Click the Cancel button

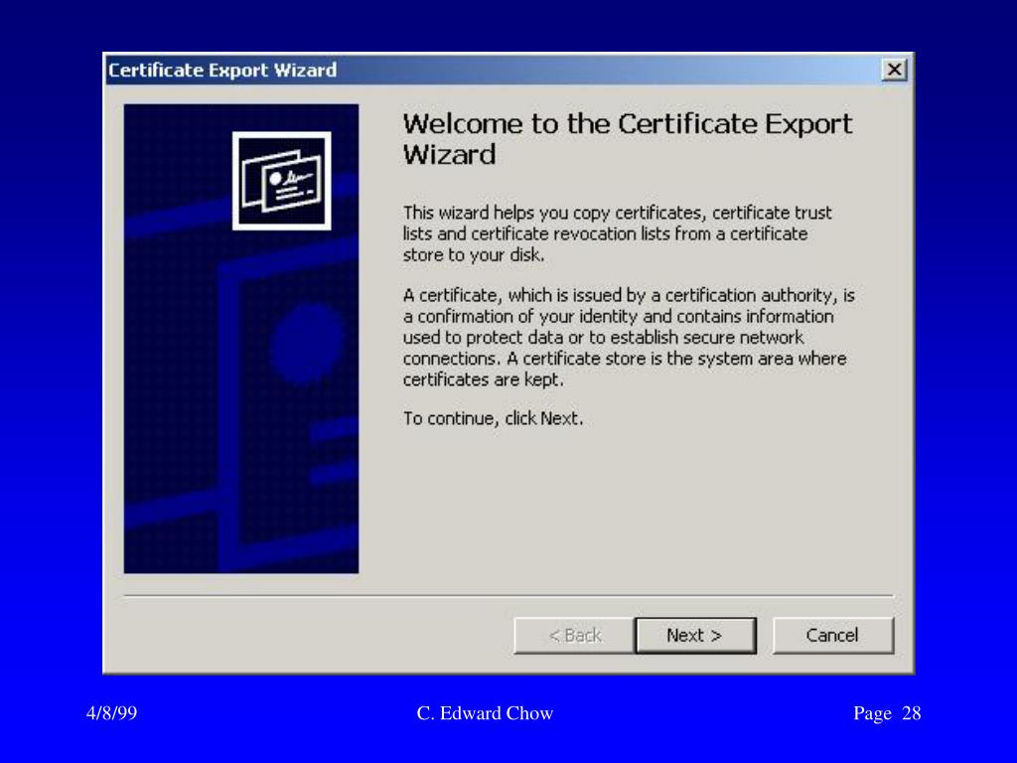833,635
